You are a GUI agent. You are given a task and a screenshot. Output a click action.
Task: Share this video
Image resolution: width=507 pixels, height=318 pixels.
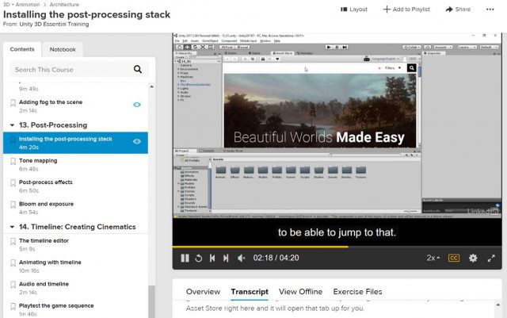click(458, 10)
